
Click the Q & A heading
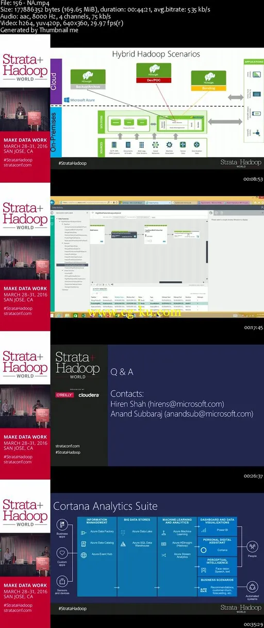coord(122,371)
